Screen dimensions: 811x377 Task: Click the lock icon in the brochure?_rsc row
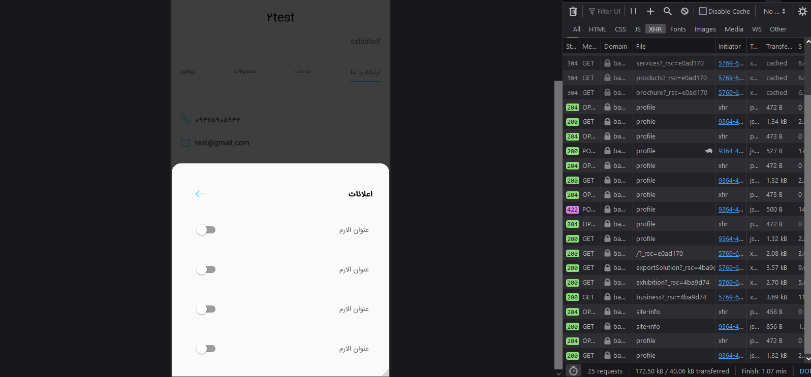(607, 93)
